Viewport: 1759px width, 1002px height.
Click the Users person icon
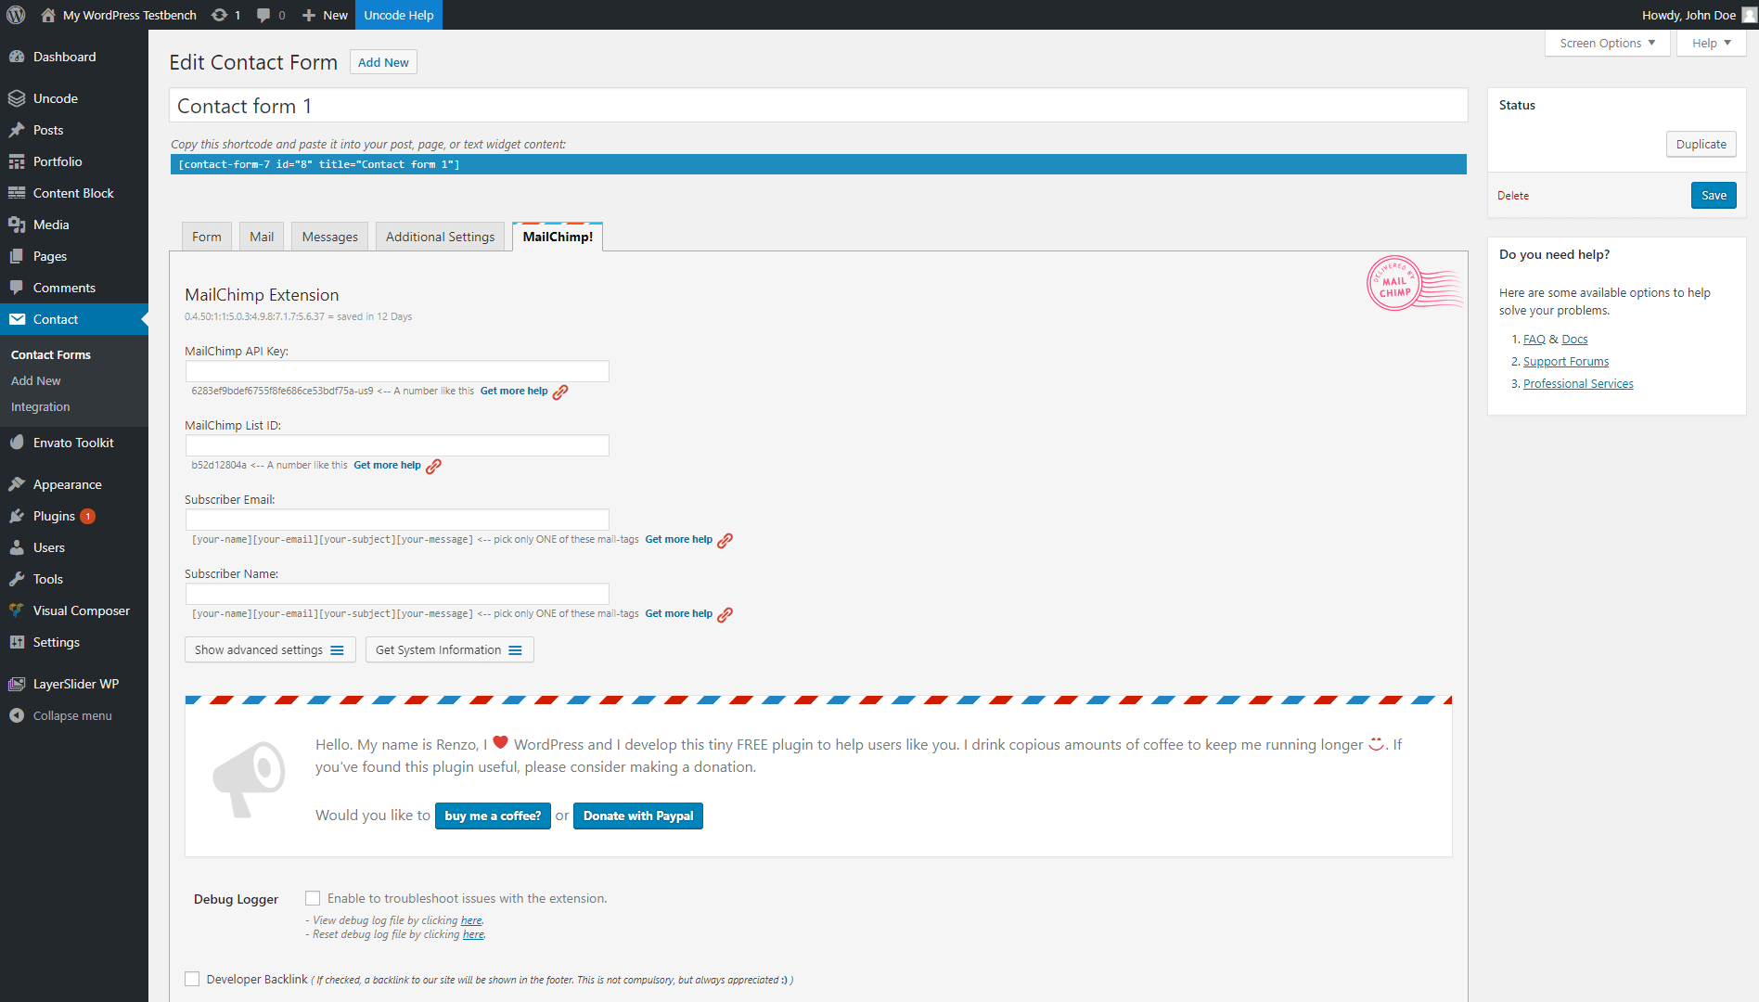[17, 547]
